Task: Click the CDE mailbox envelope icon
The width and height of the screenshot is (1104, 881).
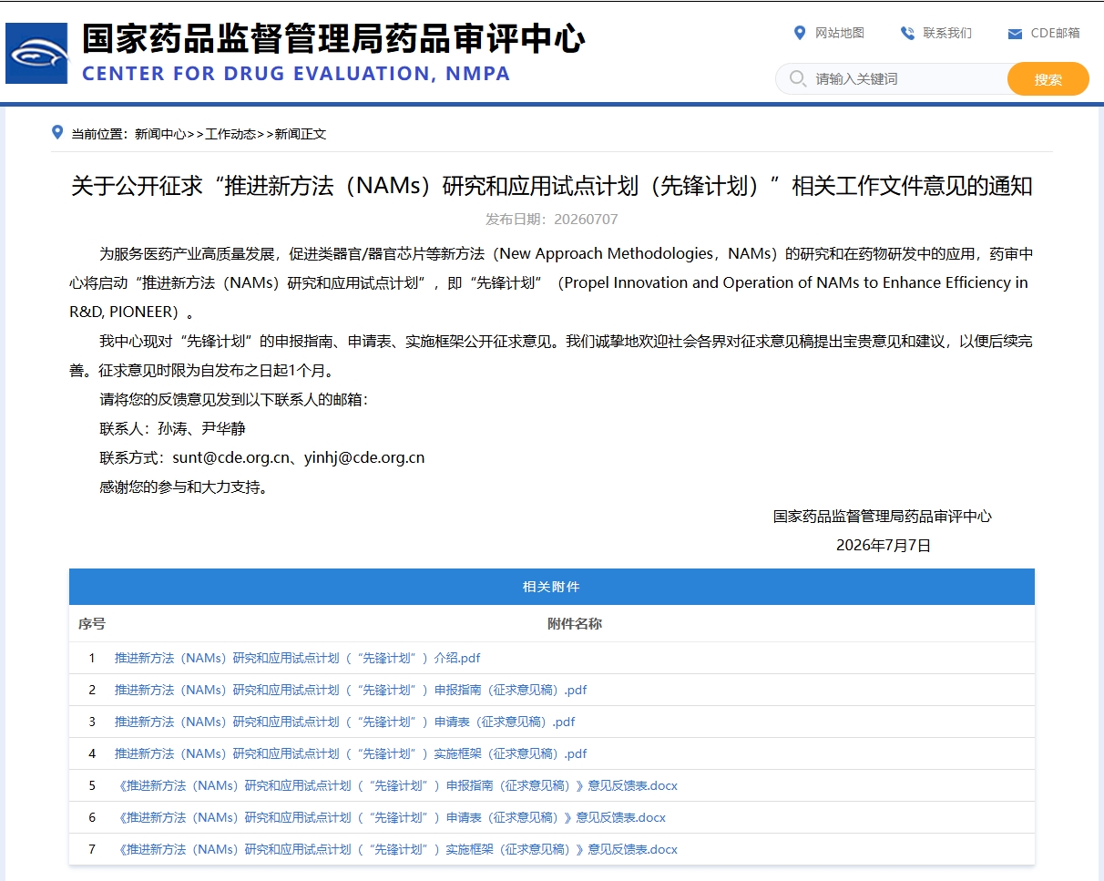Action: [x=1015, y=34]
